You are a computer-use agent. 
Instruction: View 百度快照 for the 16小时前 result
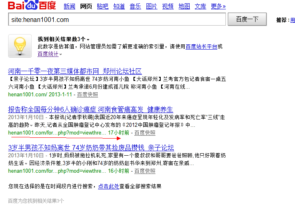[145, 171]
